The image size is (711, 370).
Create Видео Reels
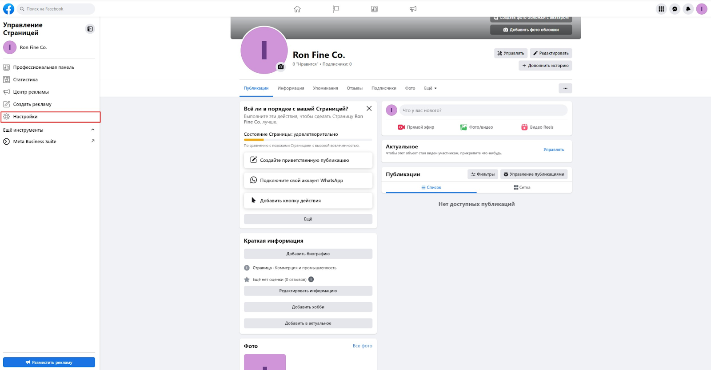(x=537, y=127)
